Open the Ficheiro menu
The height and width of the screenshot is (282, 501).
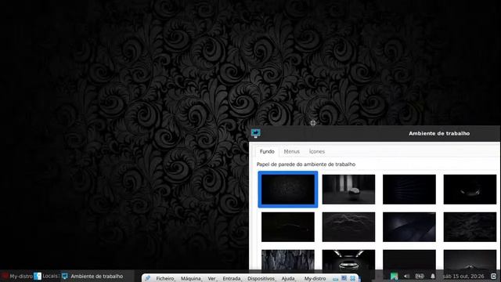pos(165,279)
